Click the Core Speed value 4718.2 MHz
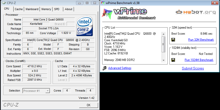The height and width of the screenshot is (110, 220). tap(35, 66)
